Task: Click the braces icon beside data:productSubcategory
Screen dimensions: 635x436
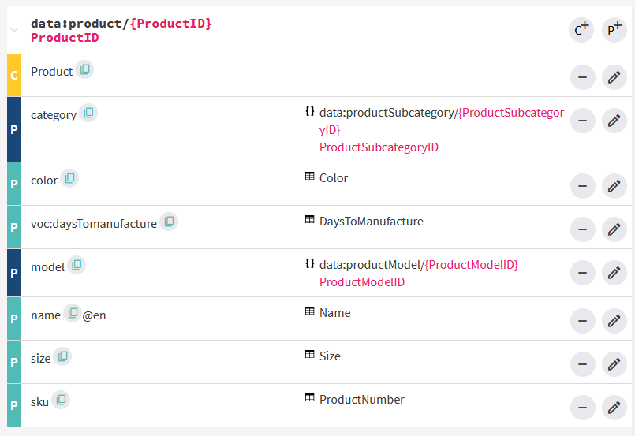Action: pos(310,111)
